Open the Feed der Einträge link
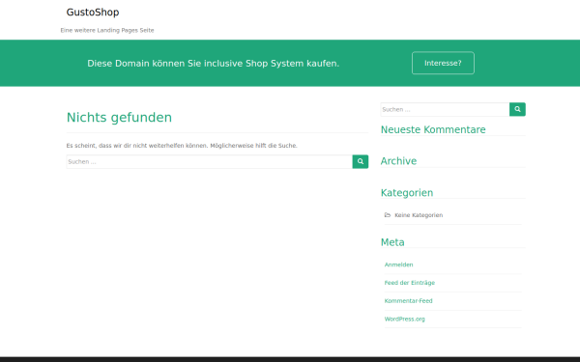The height and width of the screenshot is (362, 580). pos(410,283)
